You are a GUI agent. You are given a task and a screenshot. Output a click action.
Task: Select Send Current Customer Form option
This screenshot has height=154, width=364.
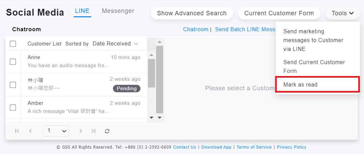[314, 66]
